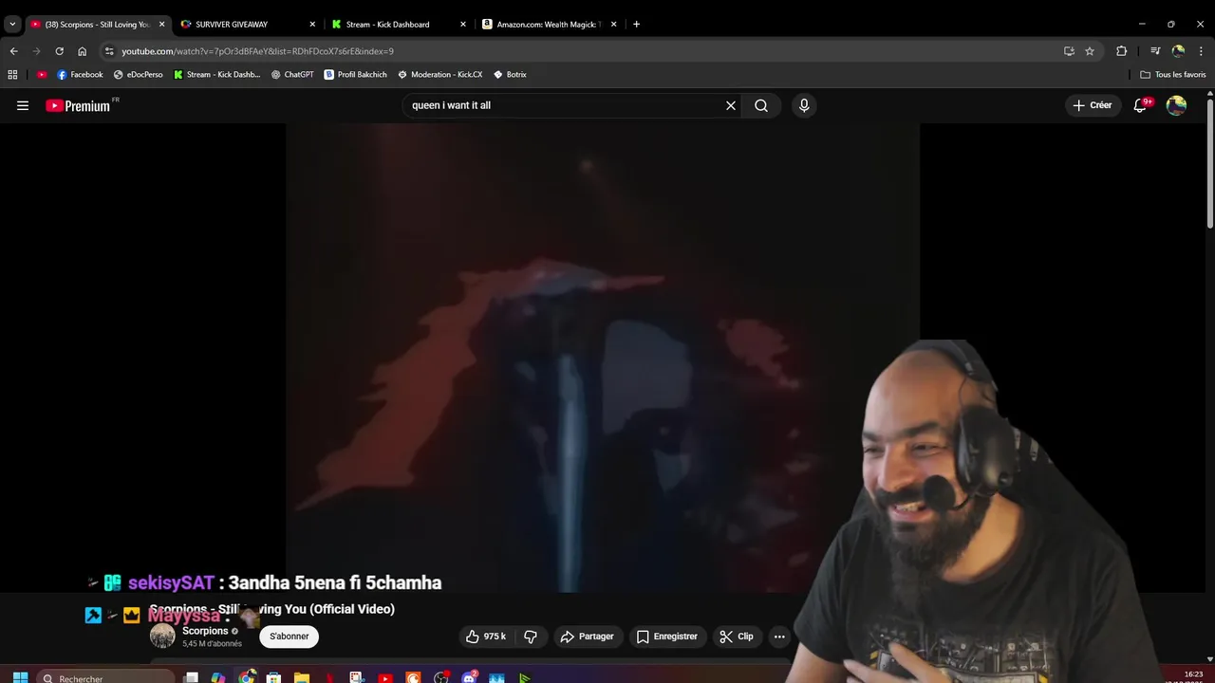1215x683 pixels.
Task: Open the media controls icon in Chrome toolbar
Action: pyautogui.click(x=1155, y=51)
